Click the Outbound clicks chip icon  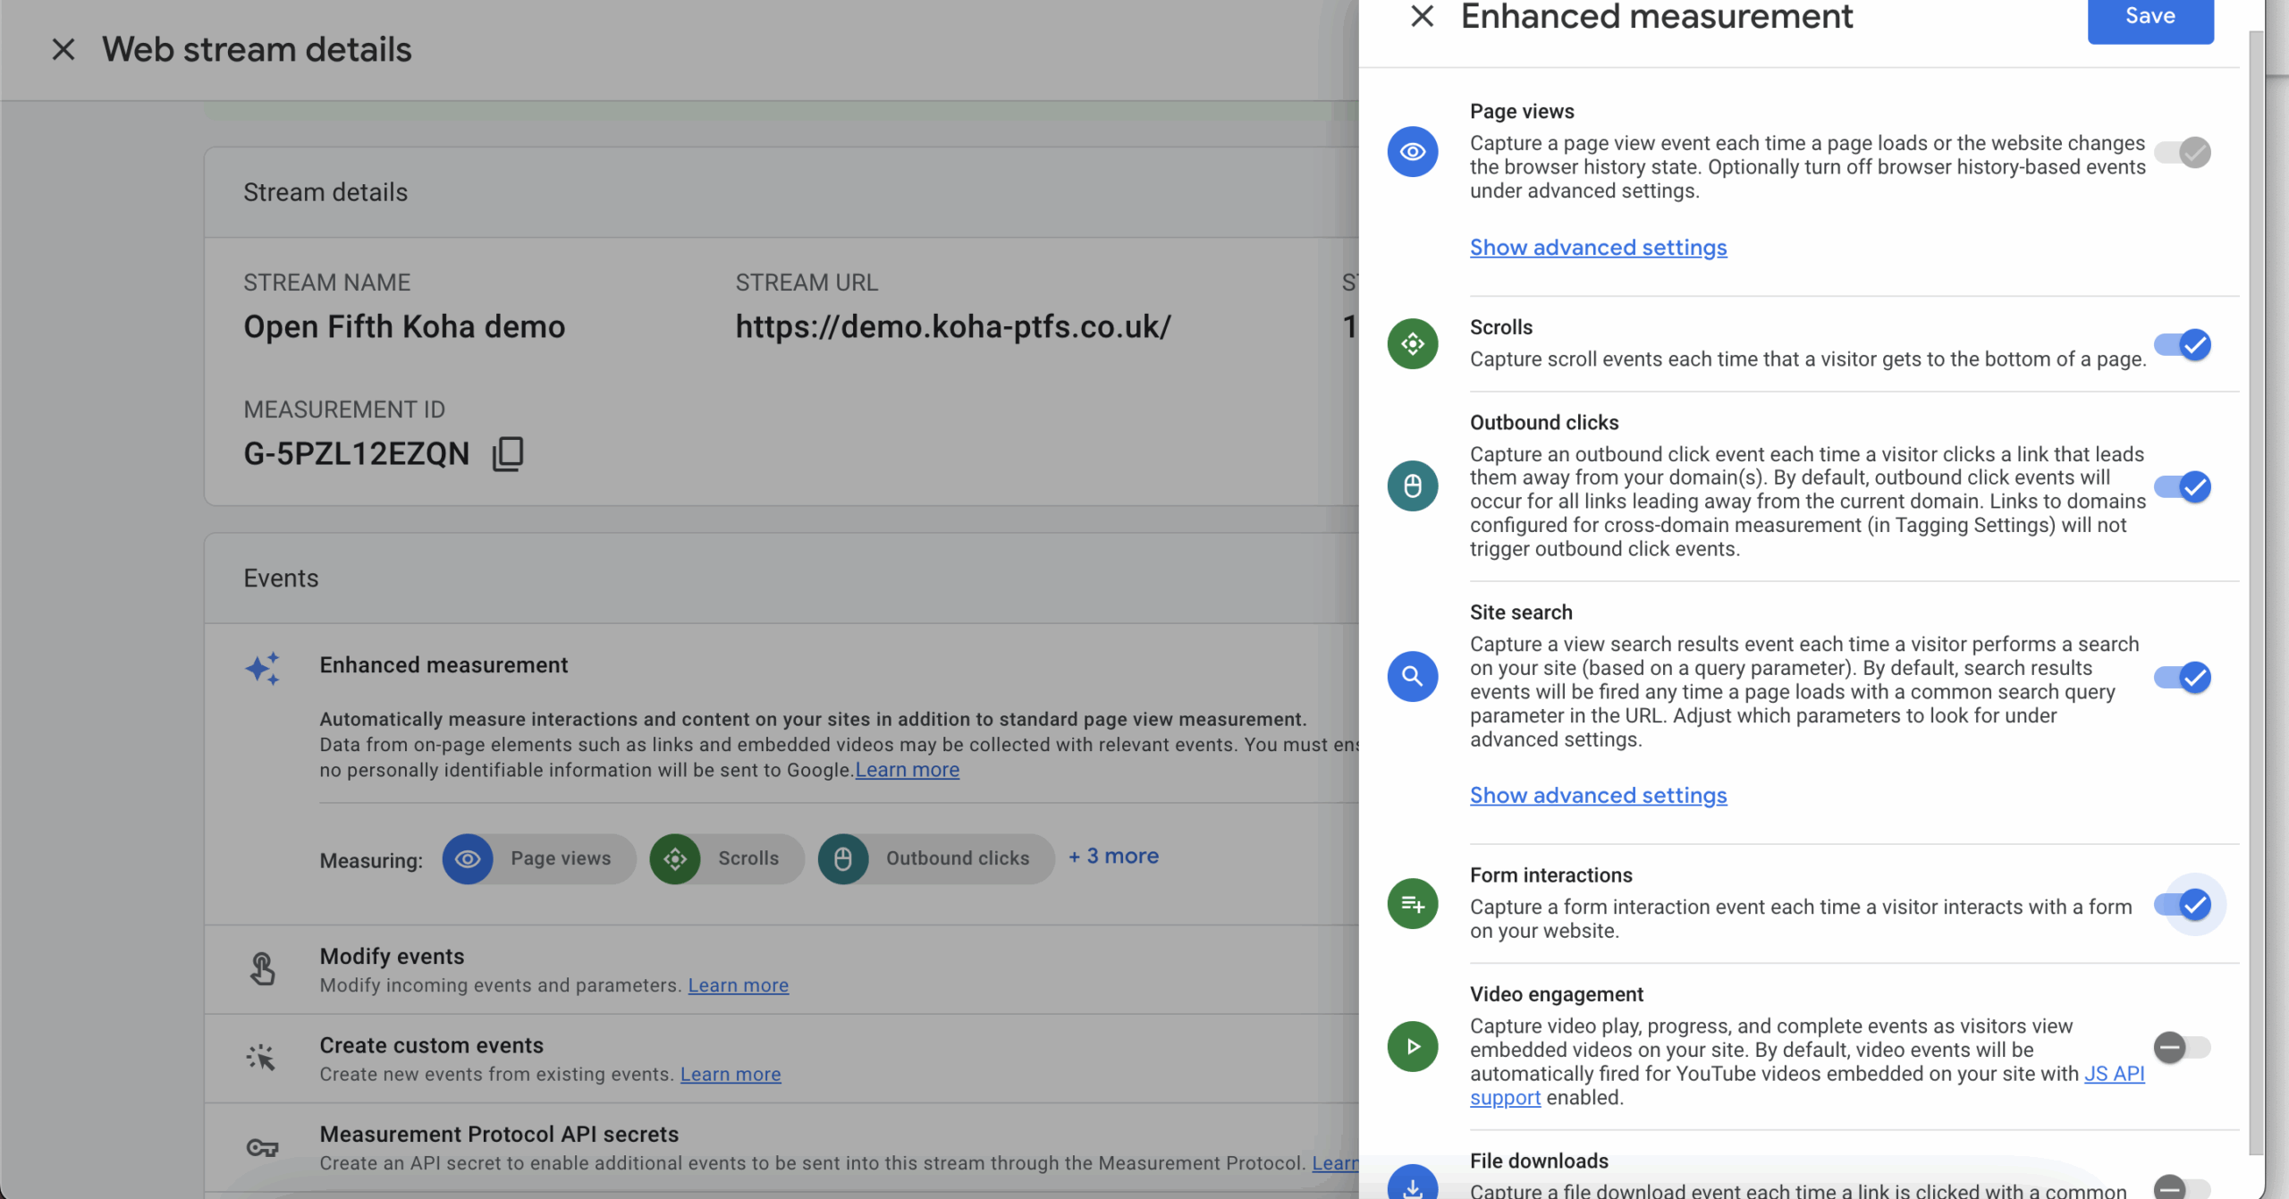coord(843,859)
